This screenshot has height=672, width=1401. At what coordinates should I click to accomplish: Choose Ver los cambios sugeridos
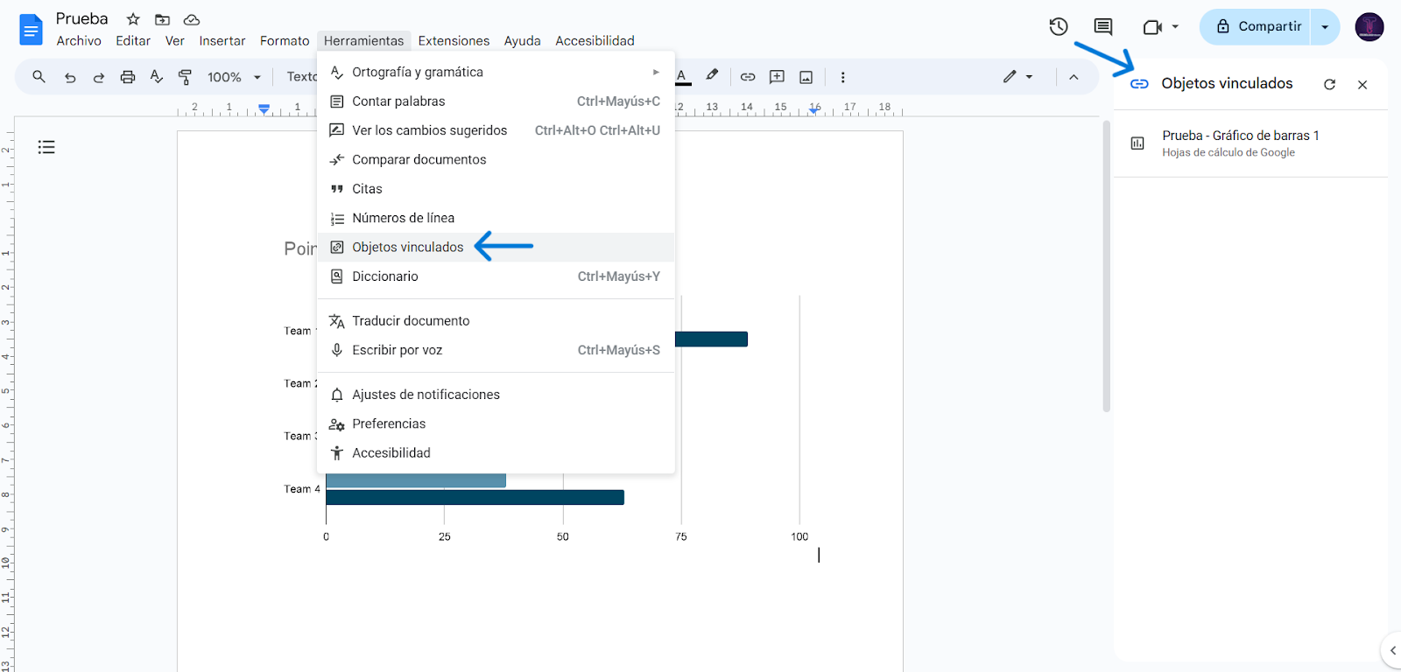496,130
